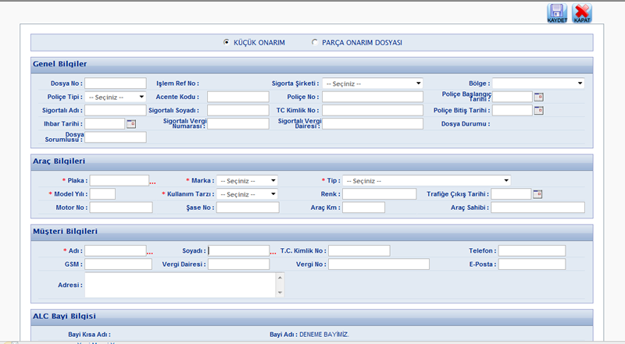625x344 pixels.
Task: Open Kullanım Tarzı dropdown
Action: coord(248,193)
